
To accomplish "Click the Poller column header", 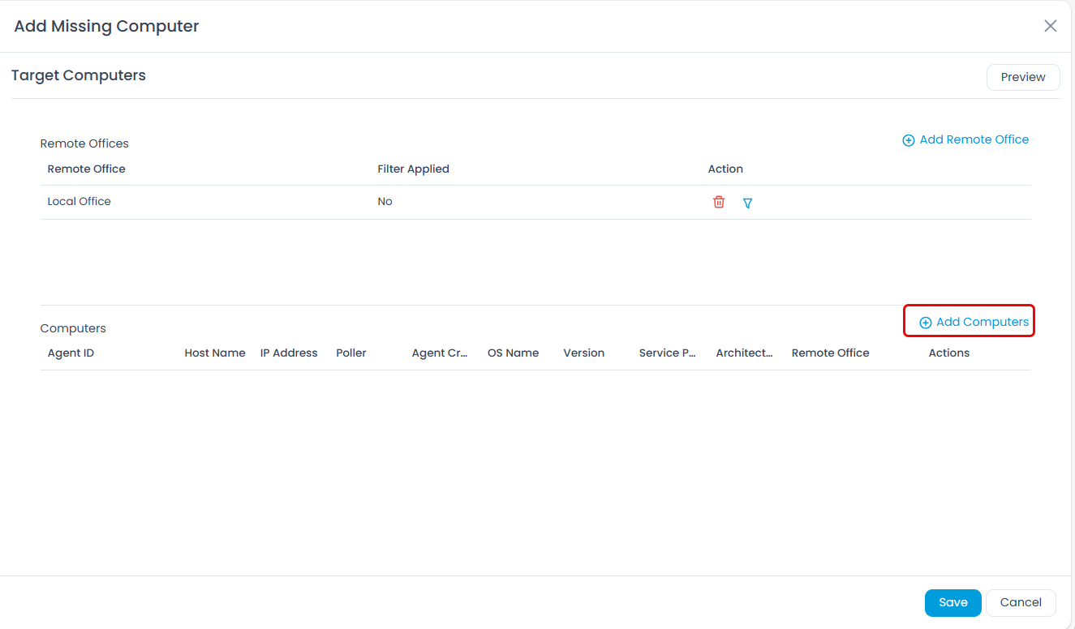I will coord(351,353).
